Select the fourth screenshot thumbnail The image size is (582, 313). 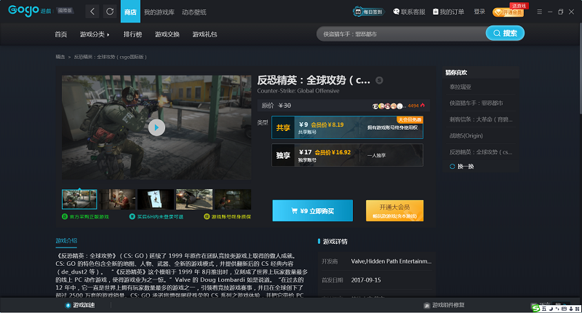pos(194,199)
